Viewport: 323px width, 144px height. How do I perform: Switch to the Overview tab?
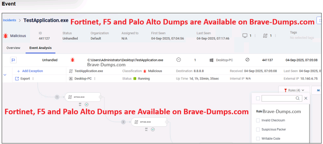coord(14,48)
